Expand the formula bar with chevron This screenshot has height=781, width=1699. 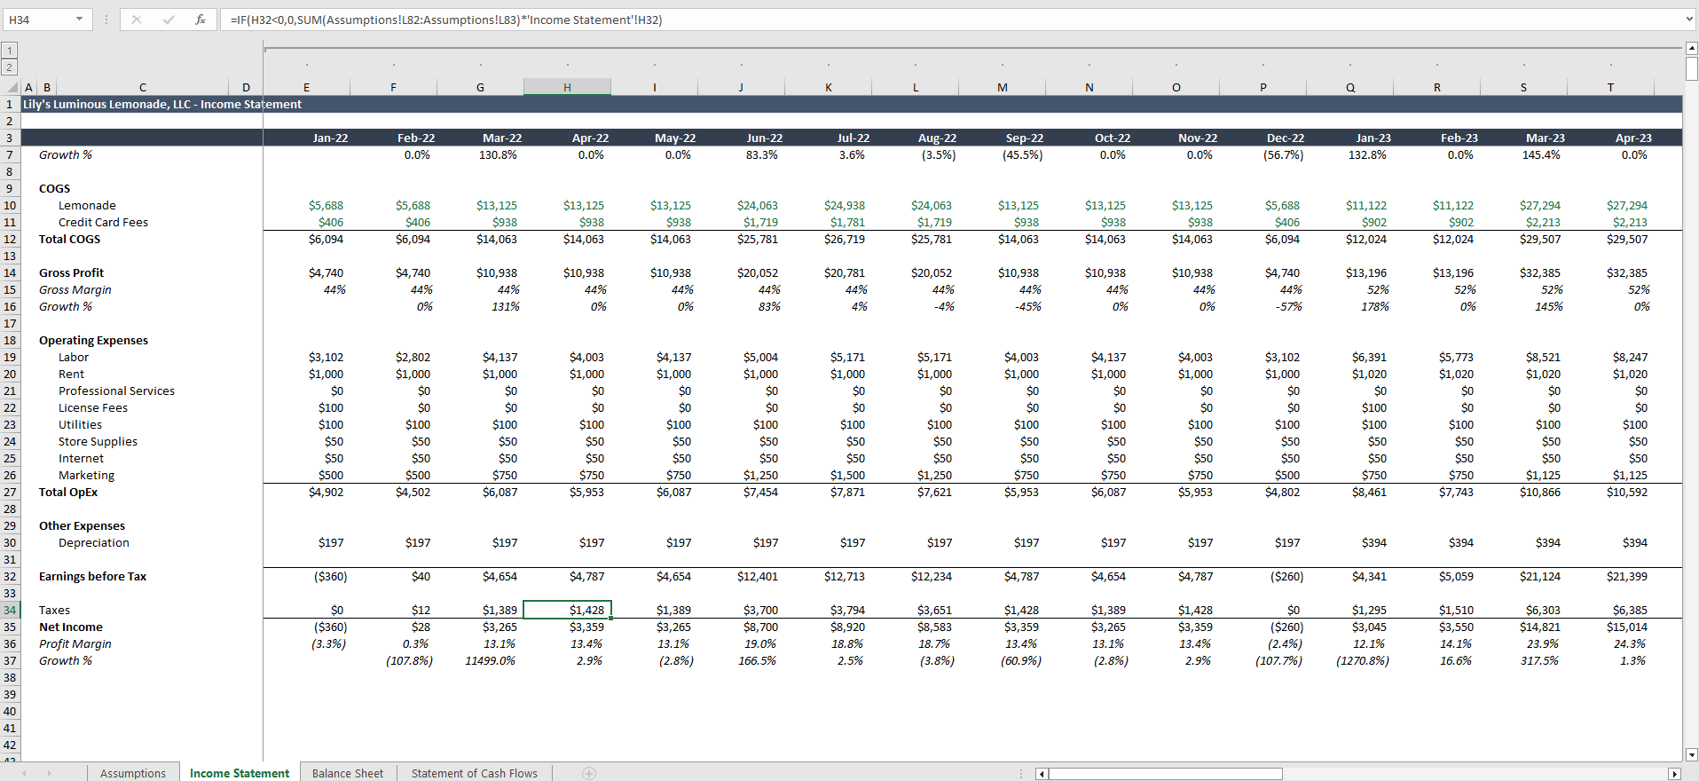tap(1688, 19)
